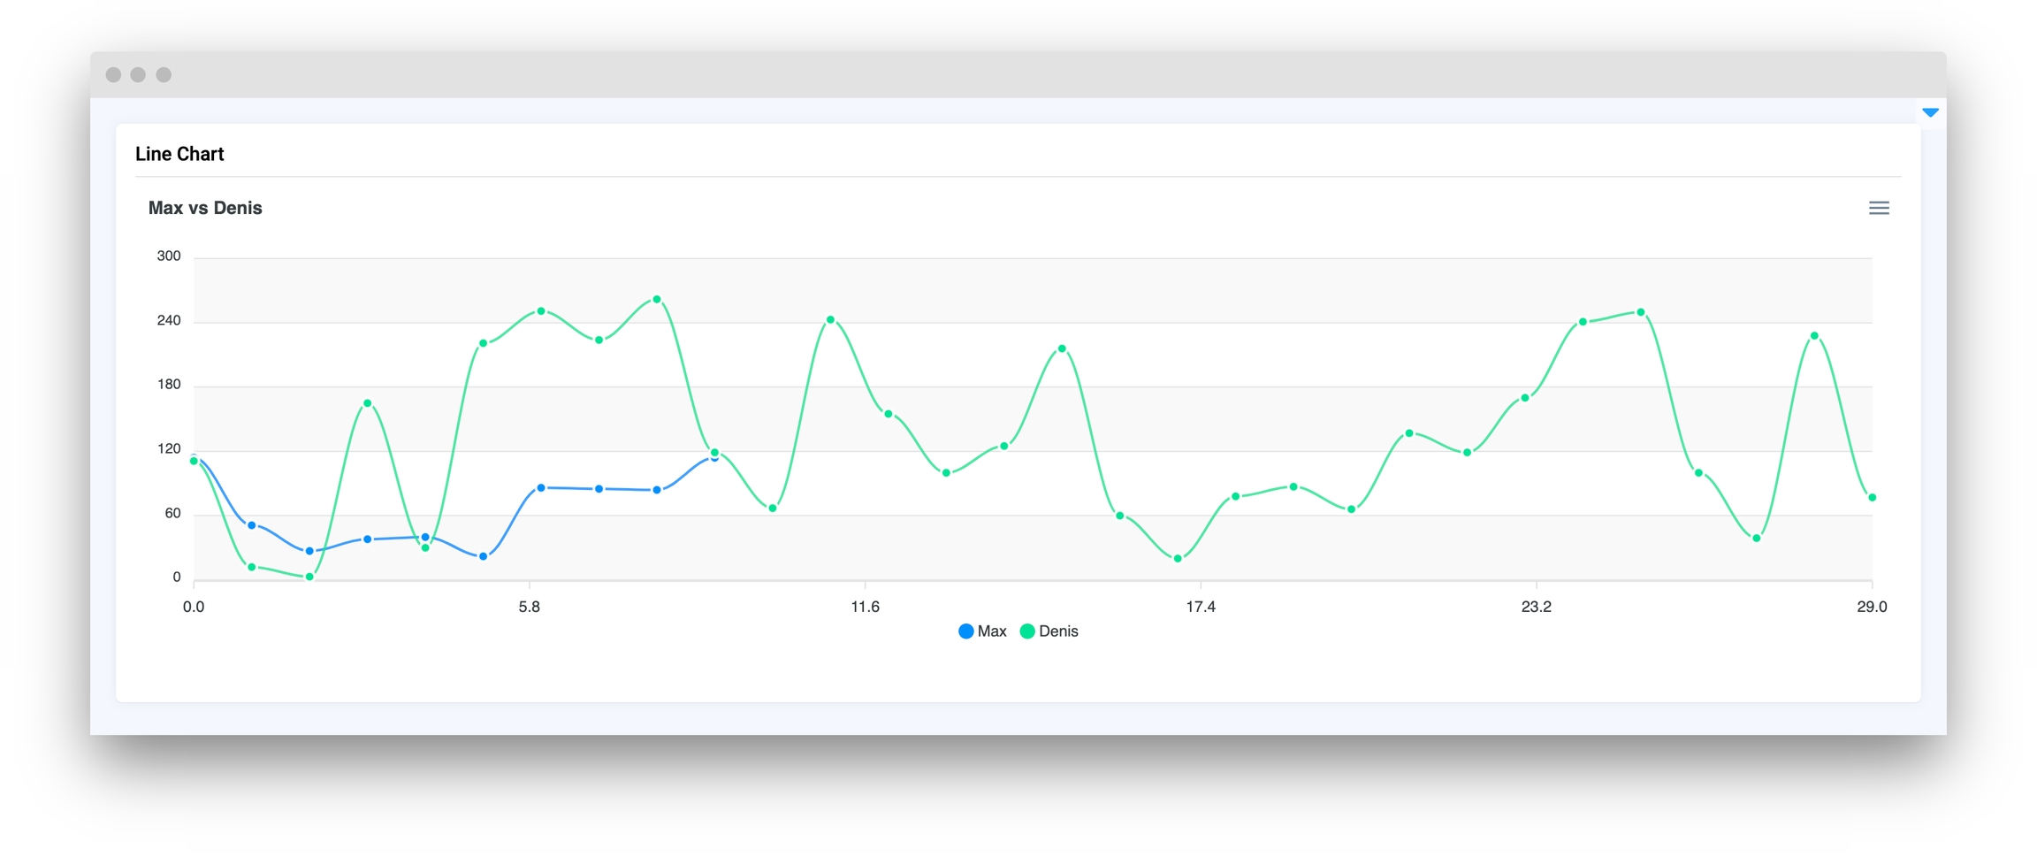Image resolution: width=2037 pixels, height=864 pixels.
Task: Click the last Denis data point at 29.0
Action: click(1872, 498)
